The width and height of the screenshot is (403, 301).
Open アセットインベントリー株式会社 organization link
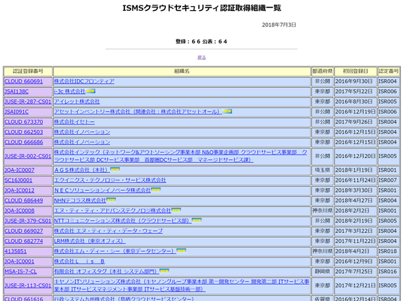(x=138, y=112)
